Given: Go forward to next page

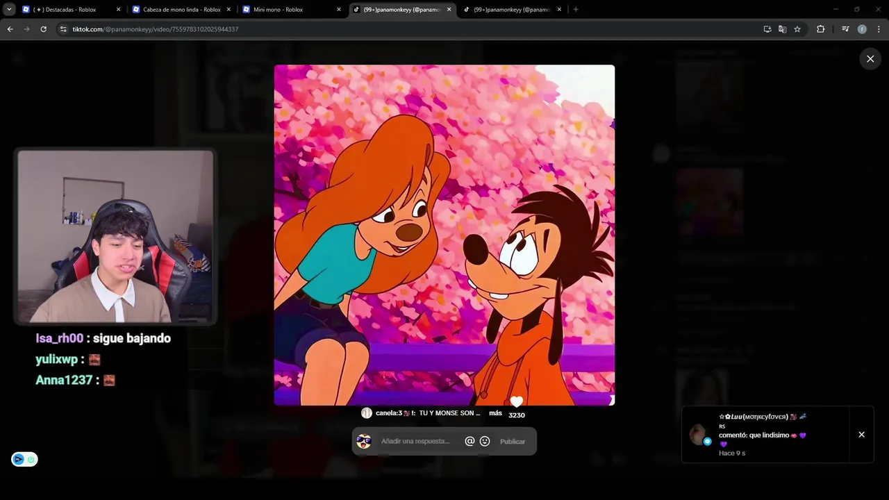Looking at the screenshot, I should [x=26, y=29].
